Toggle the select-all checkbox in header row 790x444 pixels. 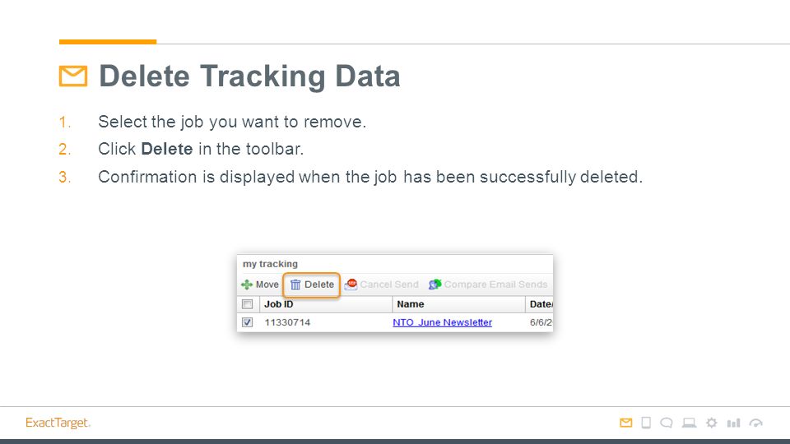click(248, 304)
